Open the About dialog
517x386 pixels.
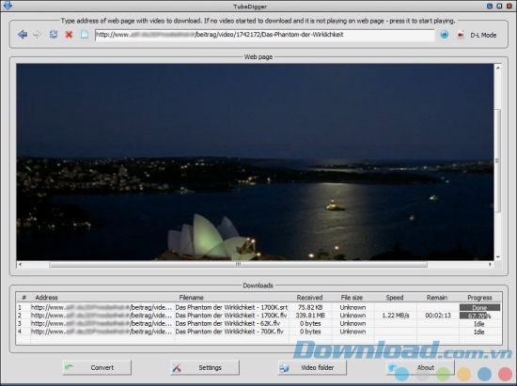(x=420, y=367)
